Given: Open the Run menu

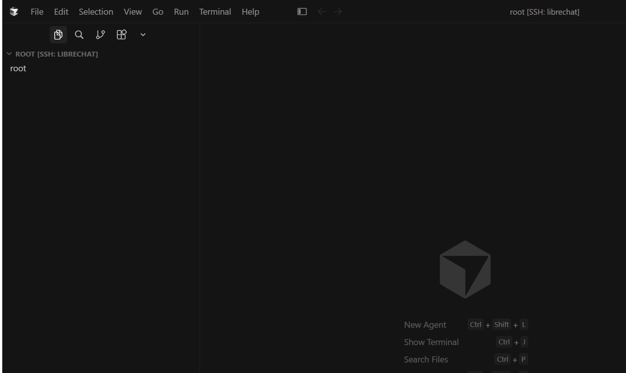Looking at the screenshot, I should 181,12.
